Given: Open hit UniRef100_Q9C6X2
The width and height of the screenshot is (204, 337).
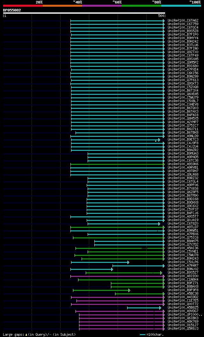Looking at the screenshot, I should pos(183,206).
